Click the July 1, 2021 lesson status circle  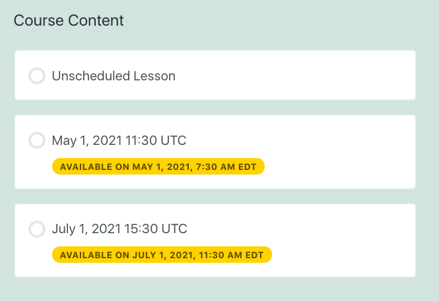pyautogui.click(x=37, y=229)
